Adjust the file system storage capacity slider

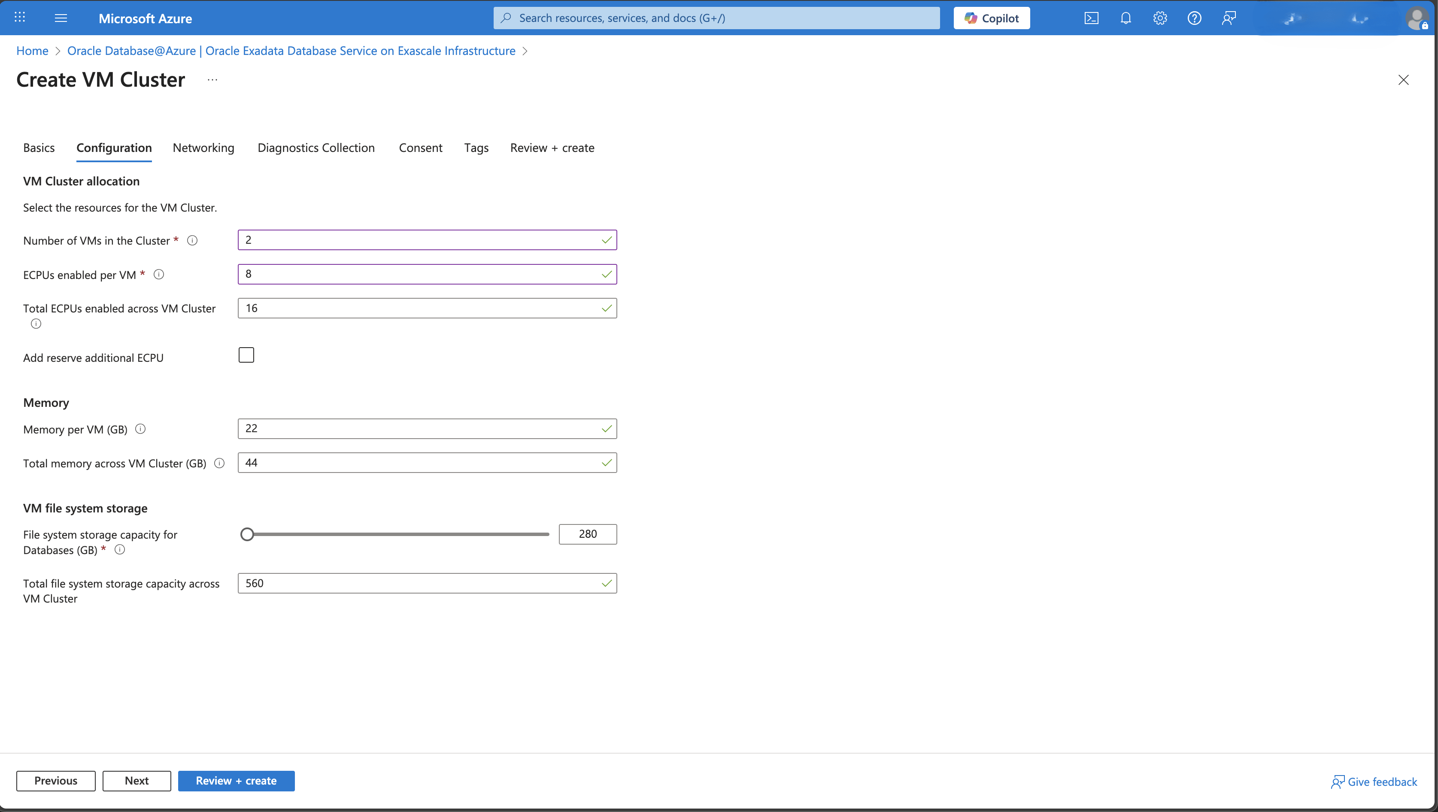(x=248, y=534)
